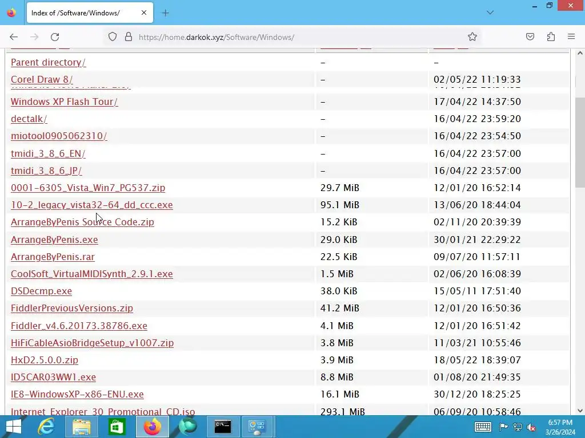The width and height of the screenshot is (585, 438).
Task: Download CoolSoft_VirtualMIDISynth_2.9.1.exe
Action: (92, 273)
